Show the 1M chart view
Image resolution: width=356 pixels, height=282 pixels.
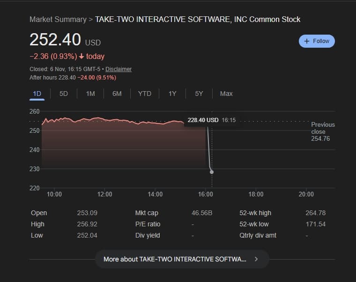90,94
